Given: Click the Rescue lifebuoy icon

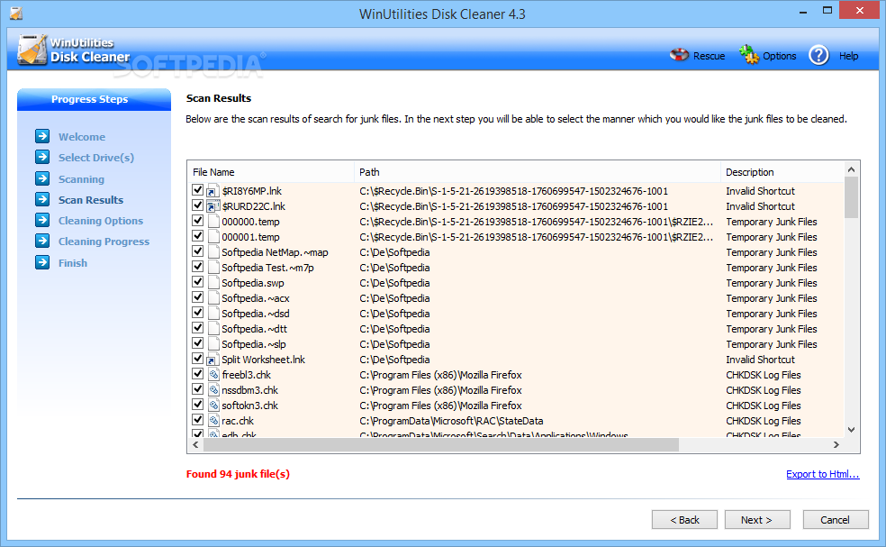Looking at the screenshot, I should [679, 55].
